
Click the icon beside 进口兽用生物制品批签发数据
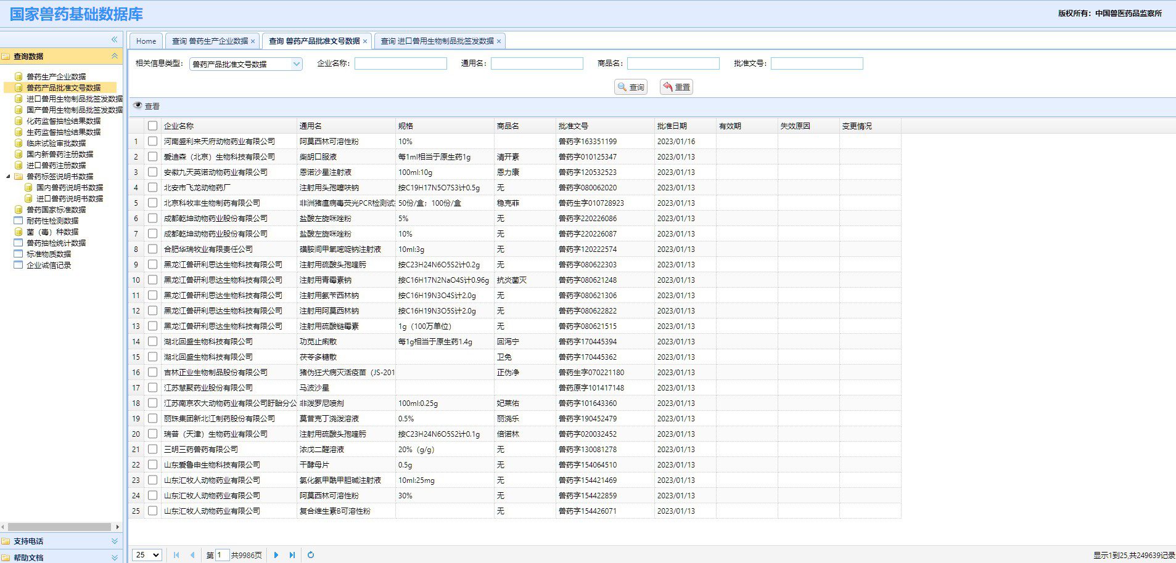(x=19, y=99)
